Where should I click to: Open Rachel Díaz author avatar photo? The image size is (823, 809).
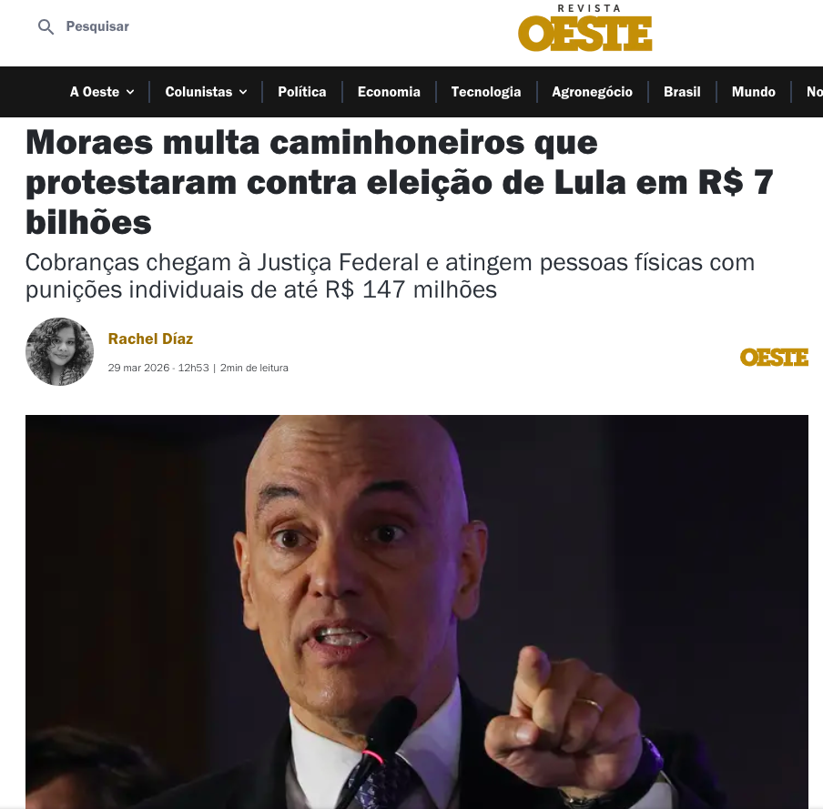pyautogui.click(x=60, y=351)
